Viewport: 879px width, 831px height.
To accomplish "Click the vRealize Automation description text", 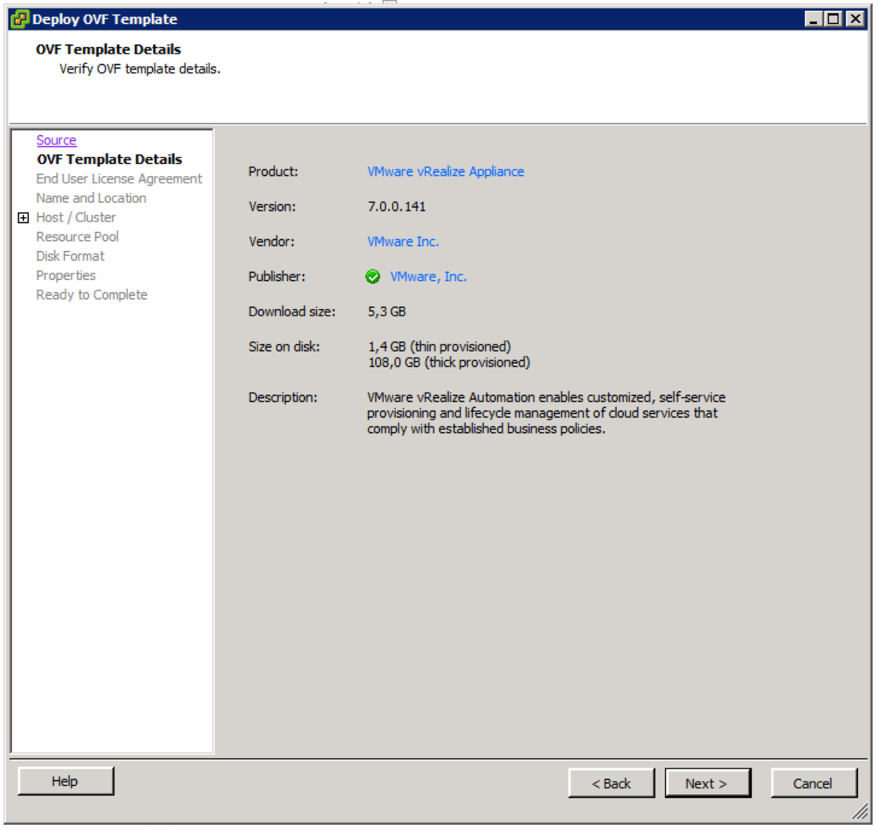I will [x=547, y=414].
